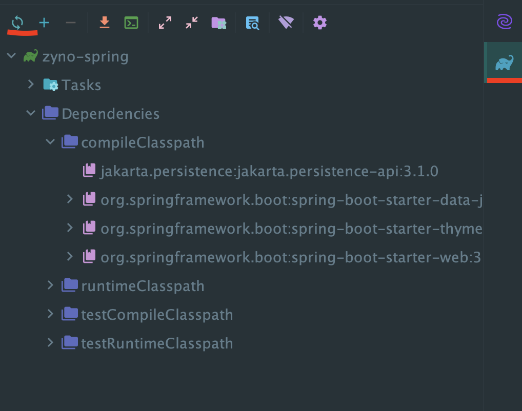Expand spring-boot-starter-web dependency
The image size is (522, 411).
(x=70, y=257)
